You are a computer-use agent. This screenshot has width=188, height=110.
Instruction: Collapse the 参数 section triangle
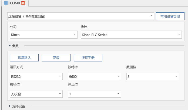pyautogui.click(x=10, y=46)
